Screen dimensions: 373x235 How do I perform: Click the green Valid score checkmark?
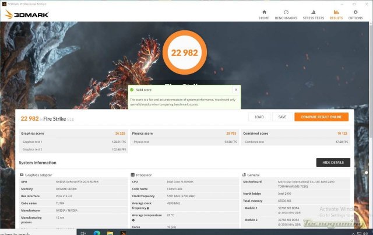(x=132, y=90)
